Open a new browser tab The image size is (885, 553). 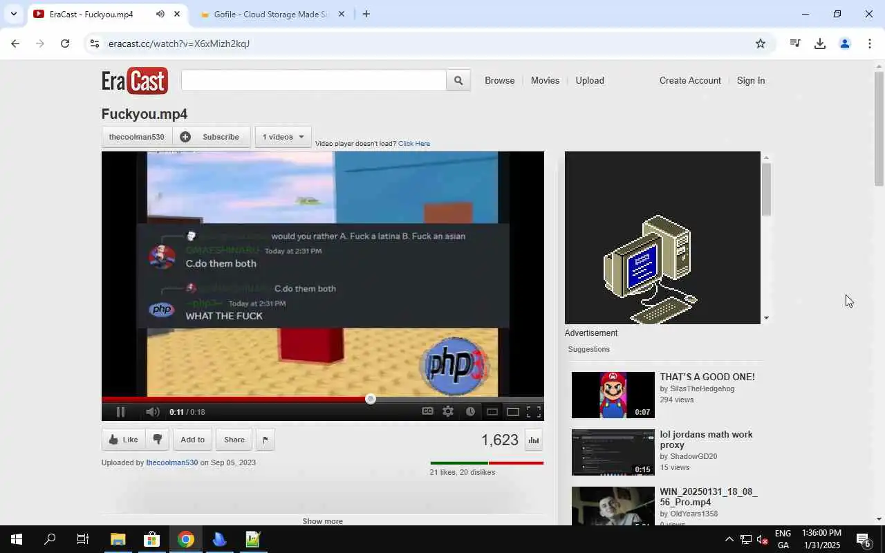tap(366, 14)
